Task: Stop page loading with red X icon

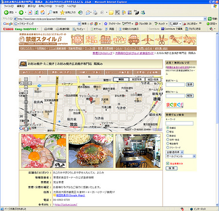Action: [x=30, y=12]
